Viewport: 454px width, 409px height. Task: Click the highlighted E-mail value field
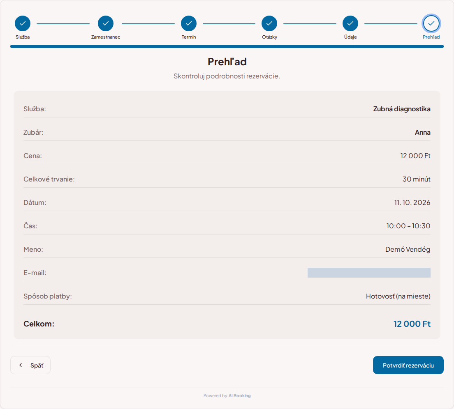tap(369, 273)
